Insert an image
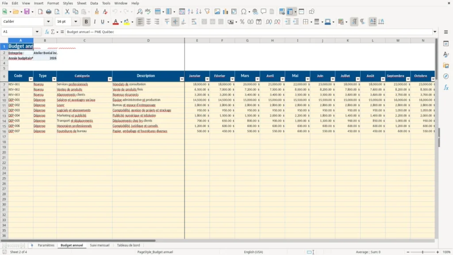This screenshot has height=255, width=453. point(217,12)
